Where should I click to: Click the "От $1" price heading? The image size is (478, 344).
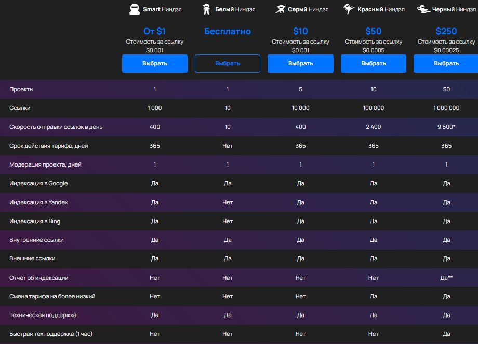154,31
